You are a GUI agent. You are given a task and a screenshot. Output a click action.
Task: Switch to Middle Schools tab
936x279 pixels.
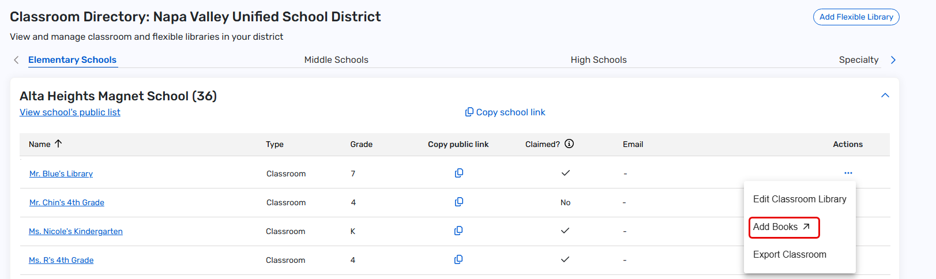click(336, 59)
